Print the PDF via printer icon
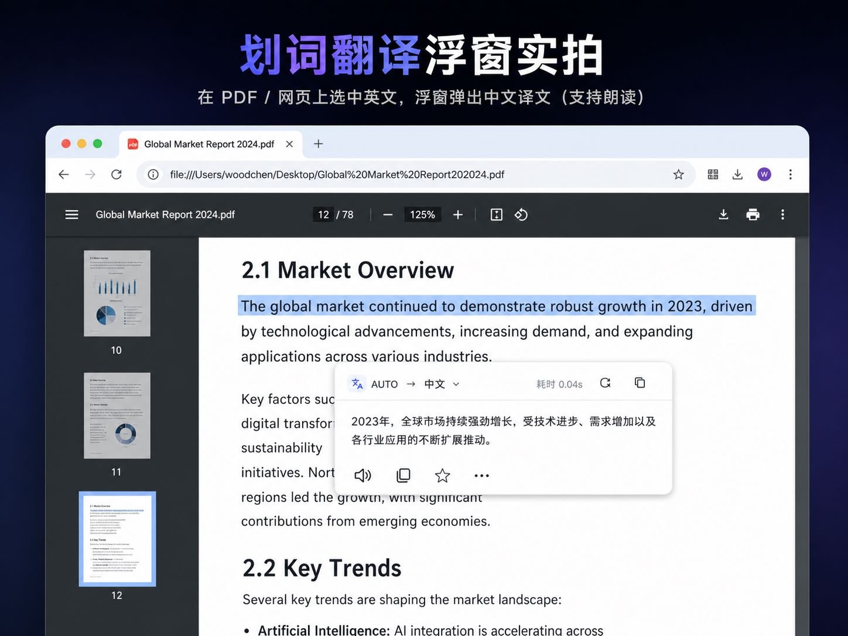This screenshot has height=636, width=848. click(753, 214)
